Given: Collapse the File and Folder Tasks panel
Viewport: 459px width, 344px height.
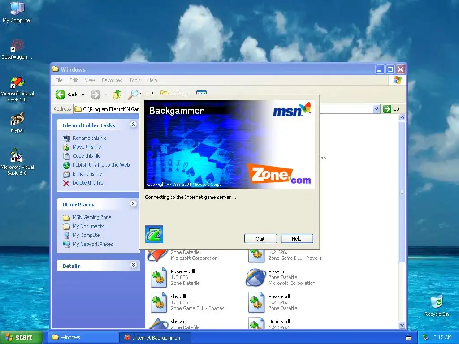Looking at the screenshot, I should click(133, 125).
